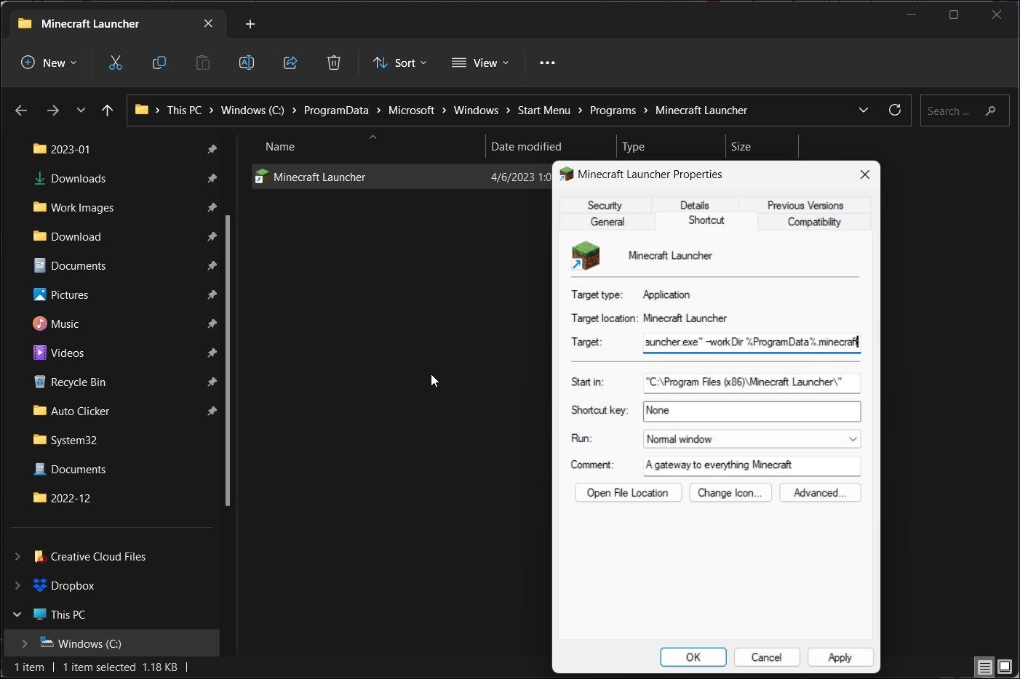The height and width of the screenshot is (679, 1020).
Task: Sort by the Name column header
Action: pos(280,147)
